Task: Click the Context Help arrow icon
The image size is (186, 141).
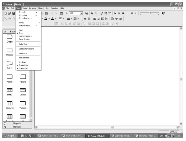Action: (164, 13)
